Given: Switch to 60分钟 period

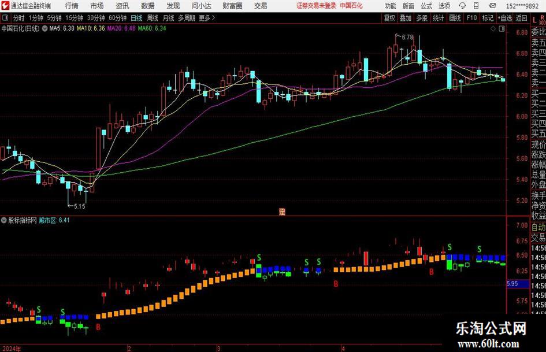Looking at the screenshot, I should 117,18.
